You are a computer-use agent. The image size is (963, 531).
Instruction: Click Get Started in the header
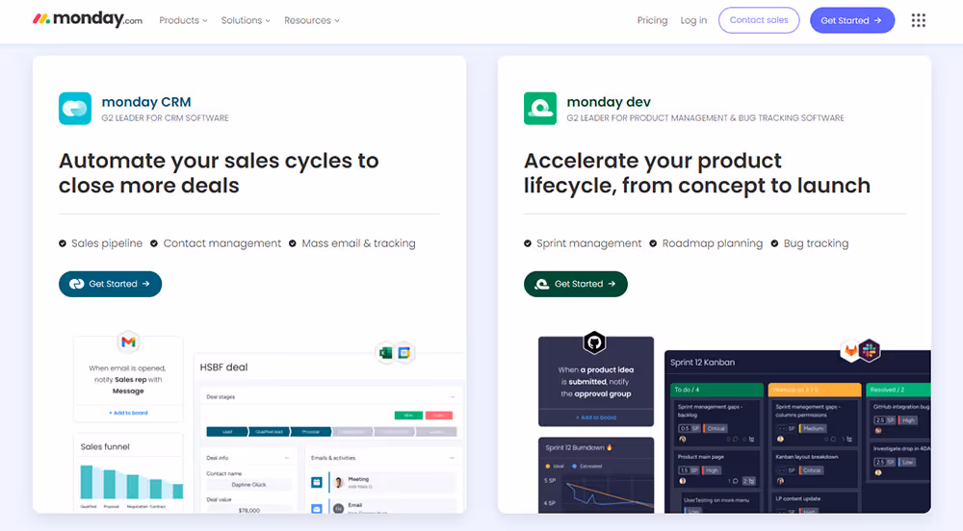(x=852, y=20)
